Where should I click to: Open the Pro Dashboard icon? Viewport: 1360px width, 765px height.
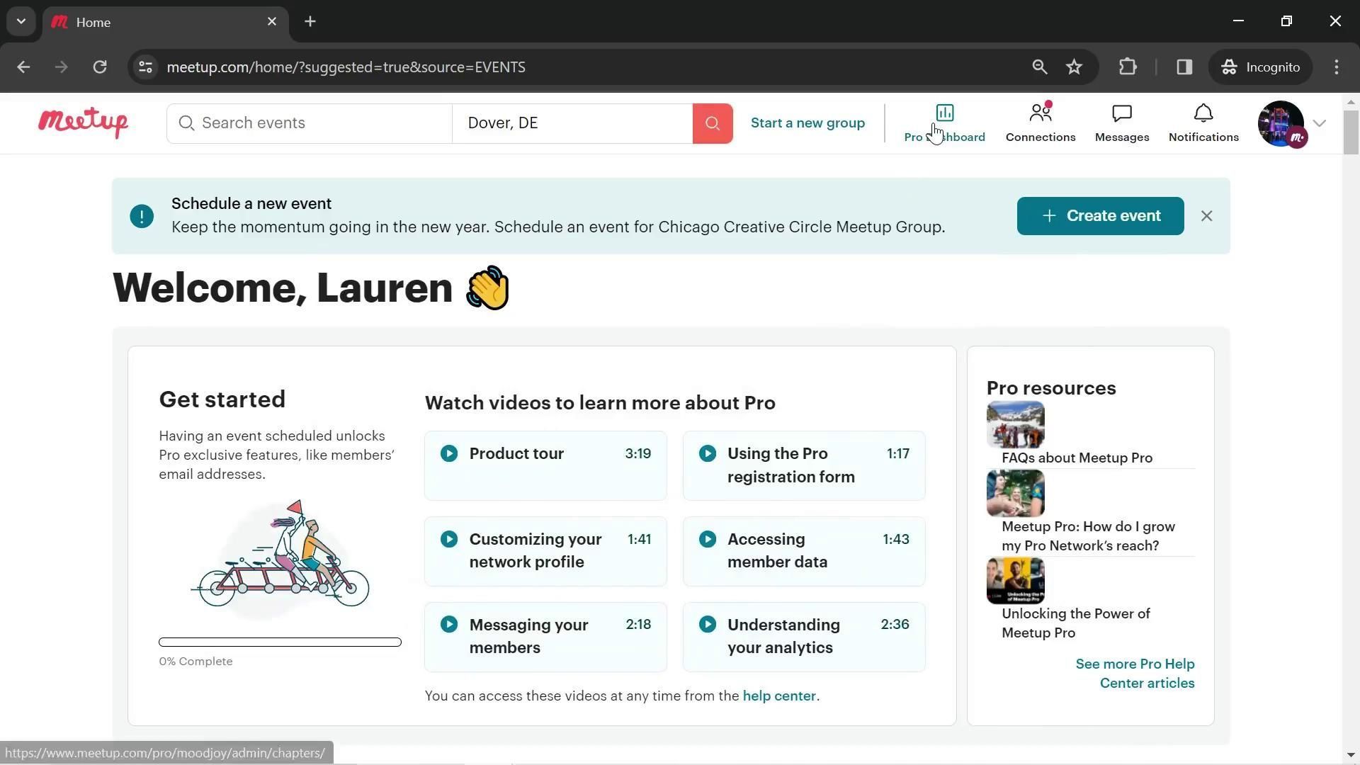[x=944, y=113]
